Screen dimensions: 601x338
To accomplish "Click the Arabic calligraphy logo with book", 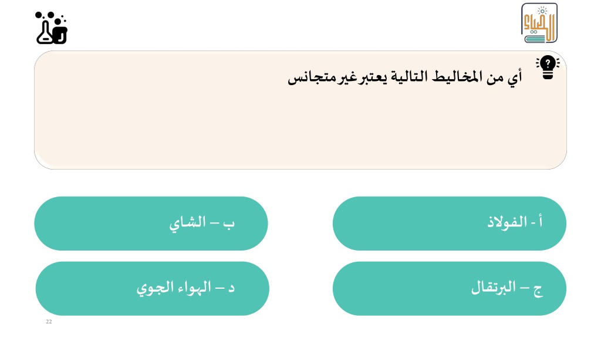I will (539, 23).
